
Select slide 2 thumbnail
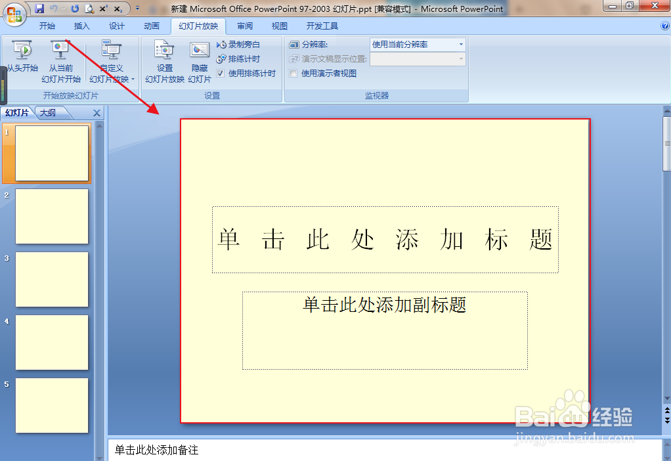52,217
